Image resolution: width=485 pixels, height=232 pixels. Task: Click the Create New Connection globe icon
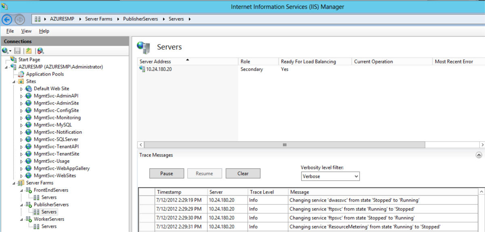tap(6, 51)
